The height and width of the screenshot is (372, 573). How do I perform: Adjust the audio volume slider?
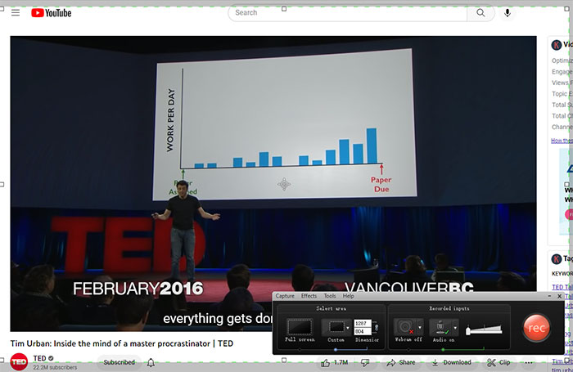click(x=485, y=330)
